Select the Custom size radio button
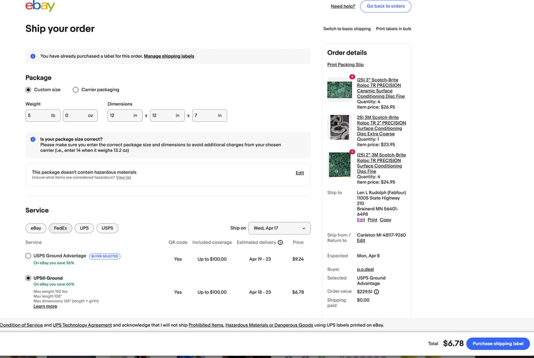The image size is (534, 358). (28, 90)
